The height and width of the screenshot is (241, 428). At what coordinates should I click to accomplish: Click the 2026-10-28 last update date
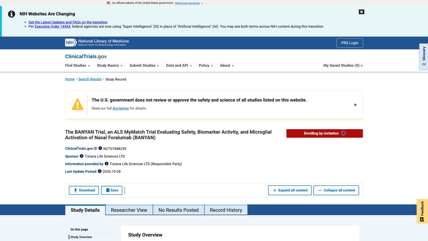click(x=112, y=171)
